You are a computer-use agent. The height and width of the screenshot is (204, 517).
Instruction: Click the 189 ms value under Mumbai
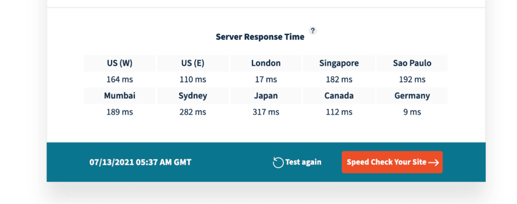click(x=120, y=112)
